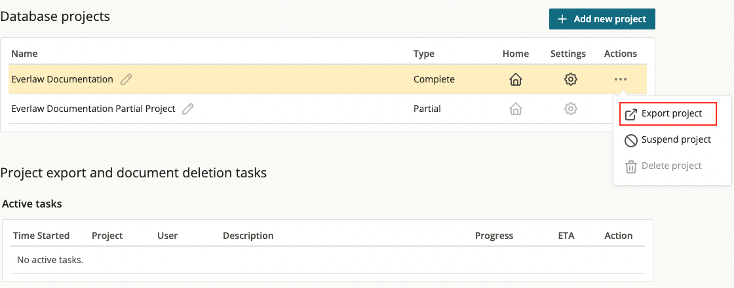Click the Actions column header
Image resolution: width=734 pixels, height=288 pixels.
[x=621, y=54]
